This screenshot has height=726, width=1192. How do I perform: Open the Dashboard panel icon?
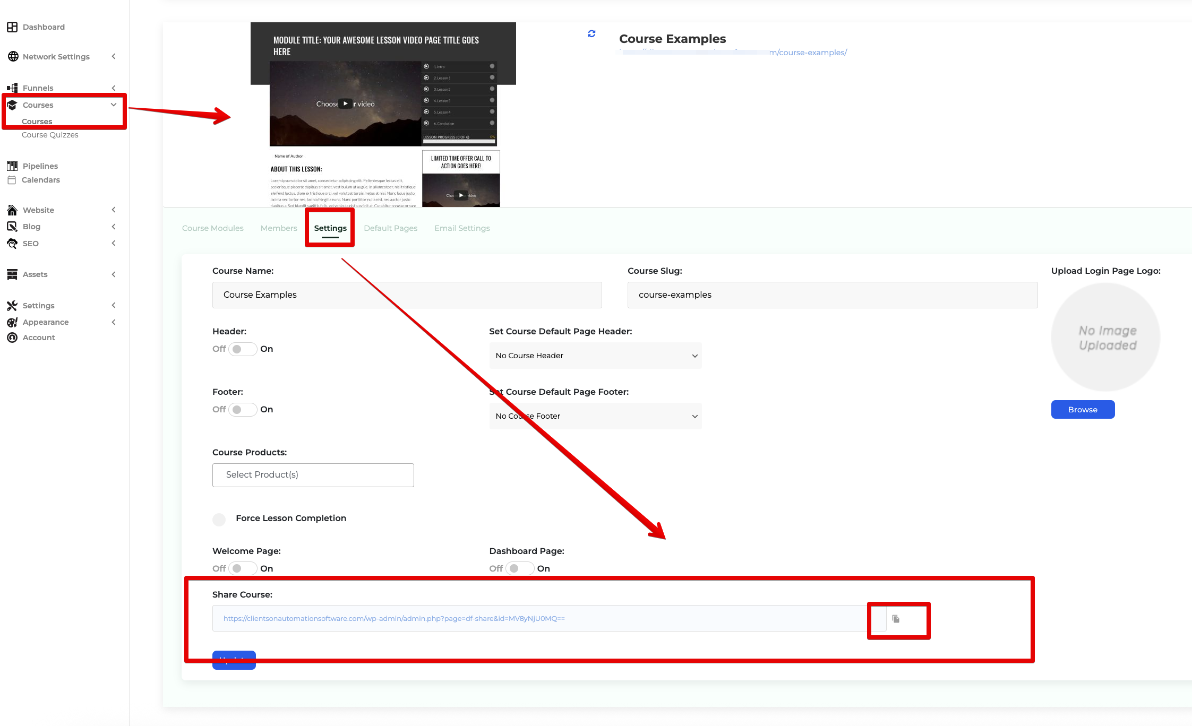[12, 27]
